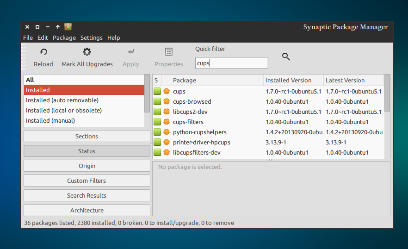Sort by the S status column header
The image size is (408, 249).
[157, 80]
